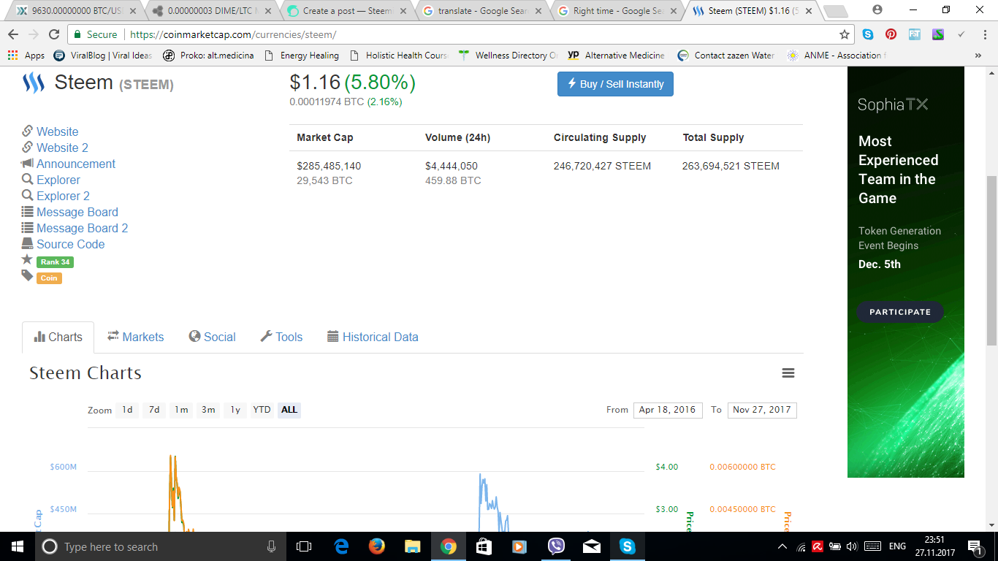Switch to Skype on the taskbar
The width and height of the screenshot is (998, 561).
(x=627, y=546)
